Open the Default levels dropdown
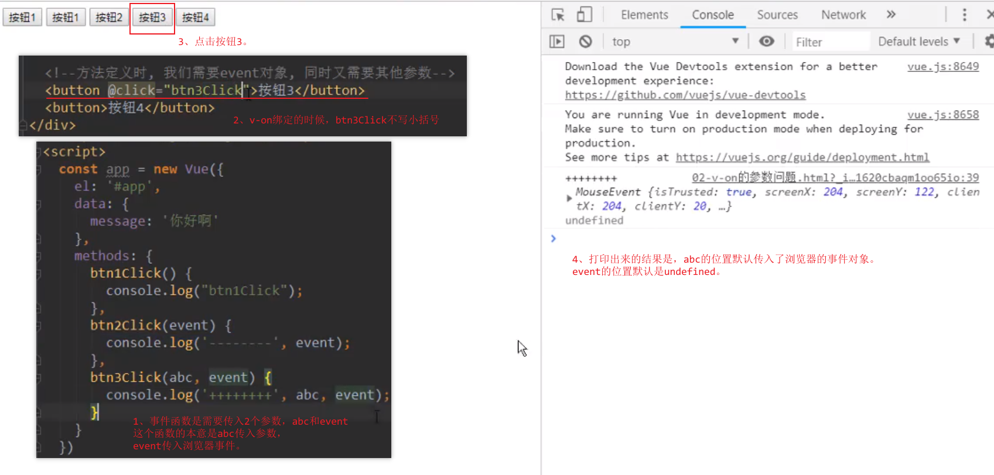The width and height of the screenshot is (994, 475). [919, 42]
